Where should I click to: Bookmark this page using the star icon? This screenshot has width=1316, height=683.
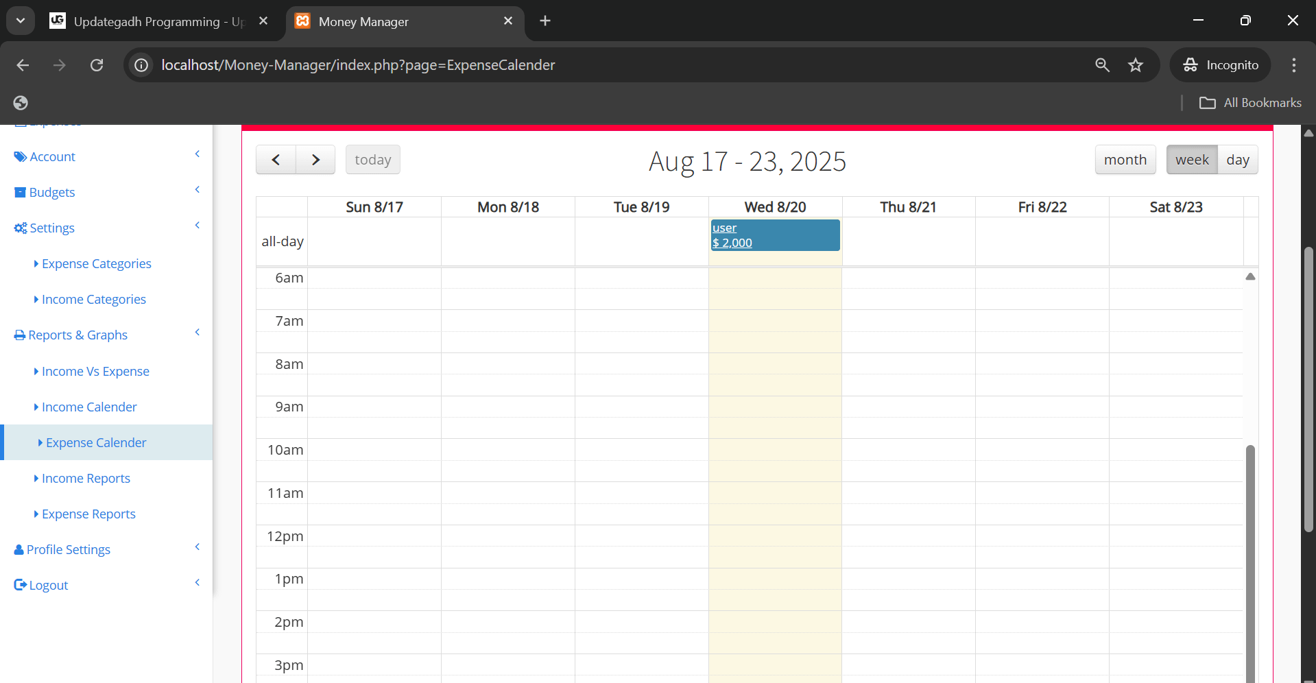(1136, 65)
